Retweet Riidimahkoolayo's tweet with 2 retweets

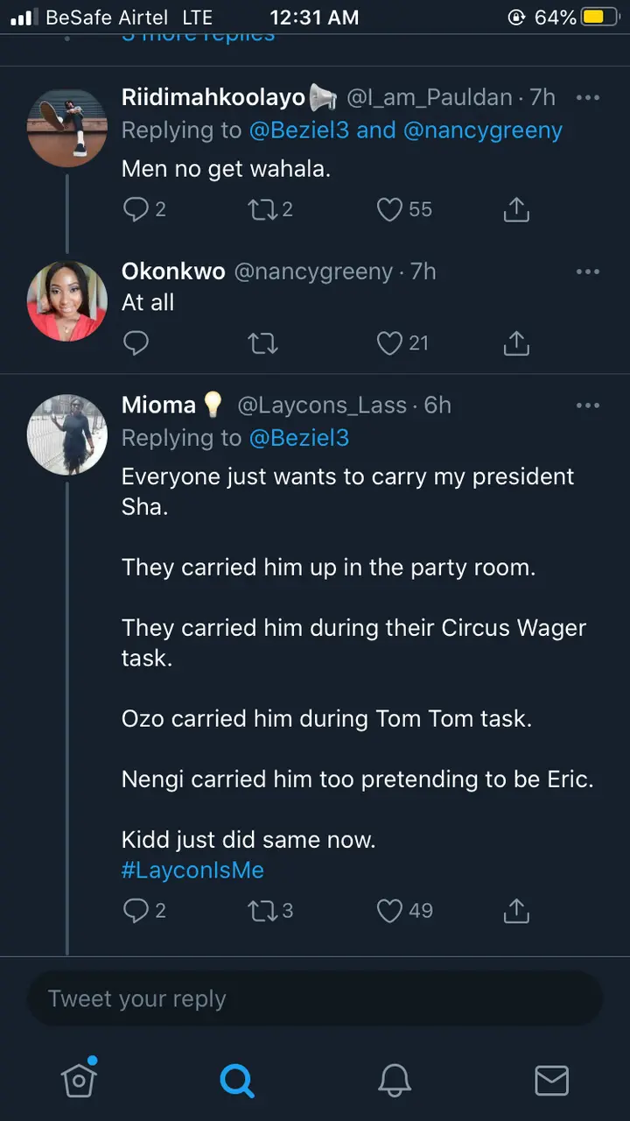tap(262, 209)
